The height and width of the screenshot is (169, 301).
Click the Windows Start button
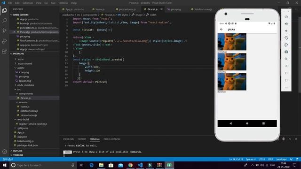(x=5, y=165)
